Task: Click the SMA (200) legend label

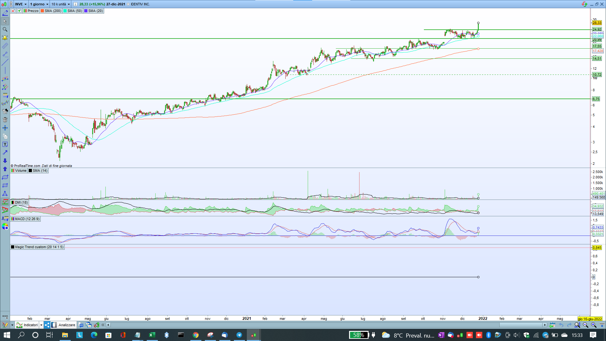Action: tap(53, 11)
